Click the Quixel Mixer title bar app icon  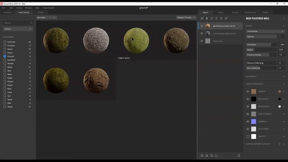pos(1,4)
